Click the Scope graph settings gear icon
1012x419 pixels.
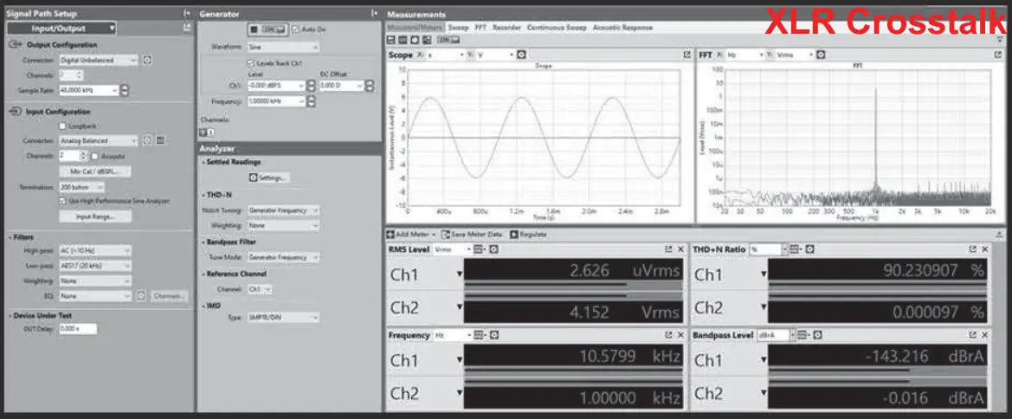tap(521, 55)
